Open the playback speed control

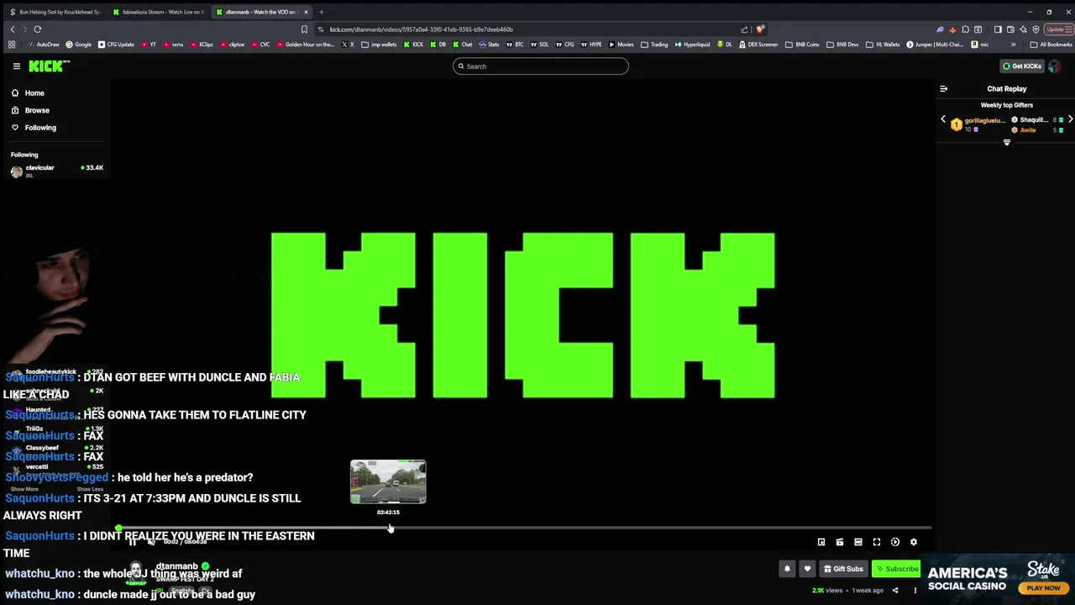pyautogui.click(x=895, y=543)
